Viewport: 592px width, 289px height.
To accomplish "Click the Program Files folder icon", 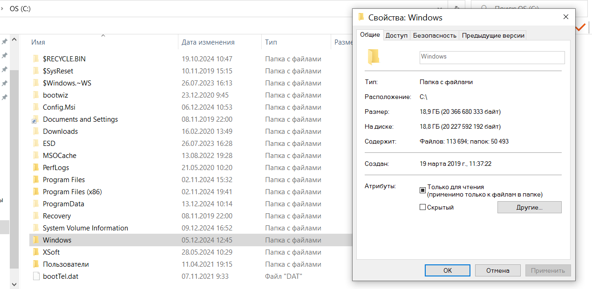I will pyautogui.click(x=35, y=180).
